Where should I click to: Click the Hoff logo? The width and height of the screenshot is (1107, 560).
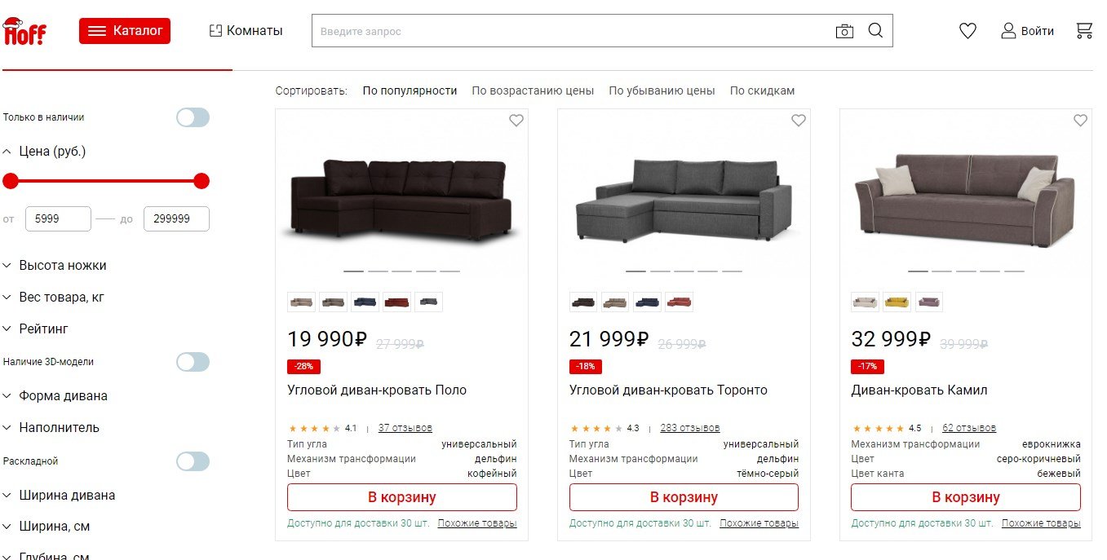coord(24,31)
